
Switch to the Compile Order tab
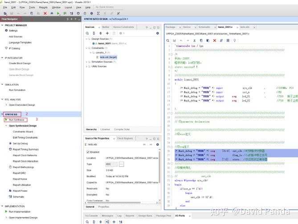pyautogui.click(x=122, y=129)
